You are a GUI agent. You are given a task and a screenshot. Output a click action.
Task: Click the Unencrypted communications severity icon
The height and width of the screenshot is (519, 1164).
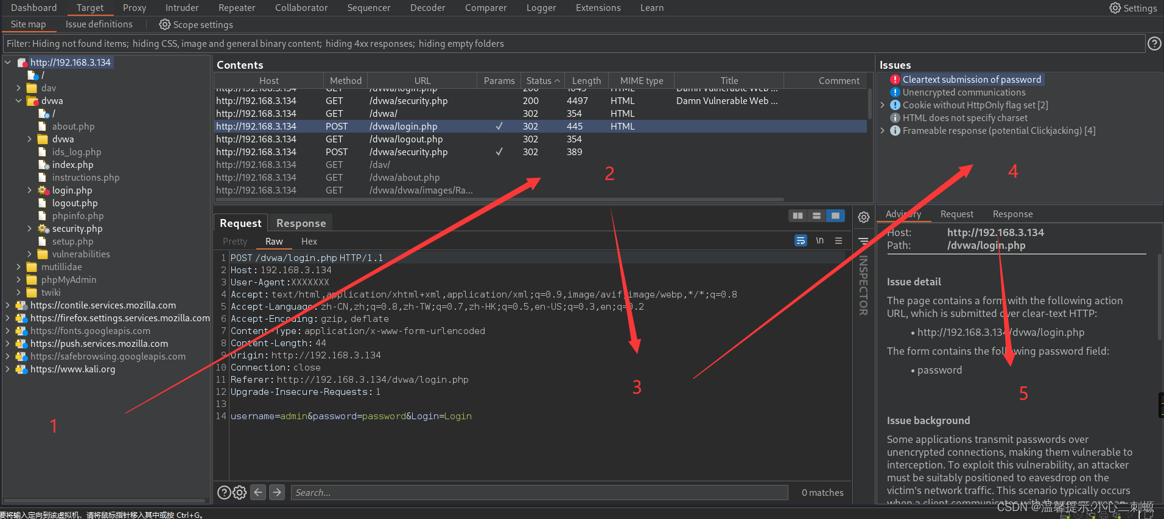(895, 92)
